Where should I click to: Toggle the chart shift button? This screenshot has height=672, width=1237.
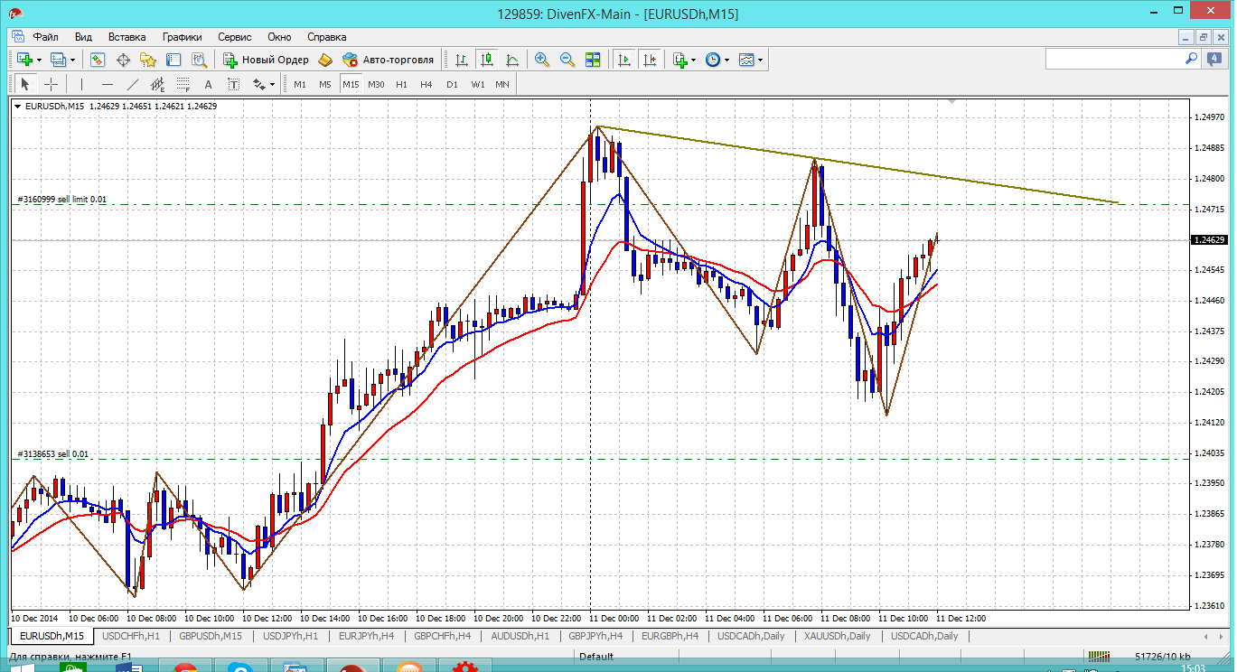click(x=649, y=60)
